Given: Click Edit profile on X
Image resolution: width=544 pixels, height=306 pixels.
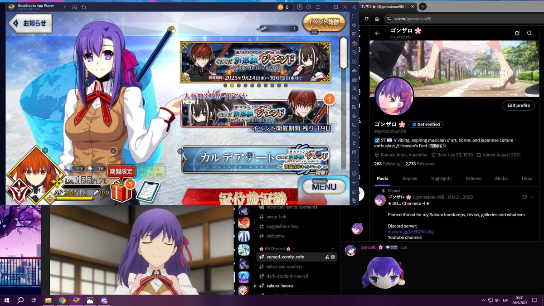Looking at the screenshot, I should tap(518, 105).
